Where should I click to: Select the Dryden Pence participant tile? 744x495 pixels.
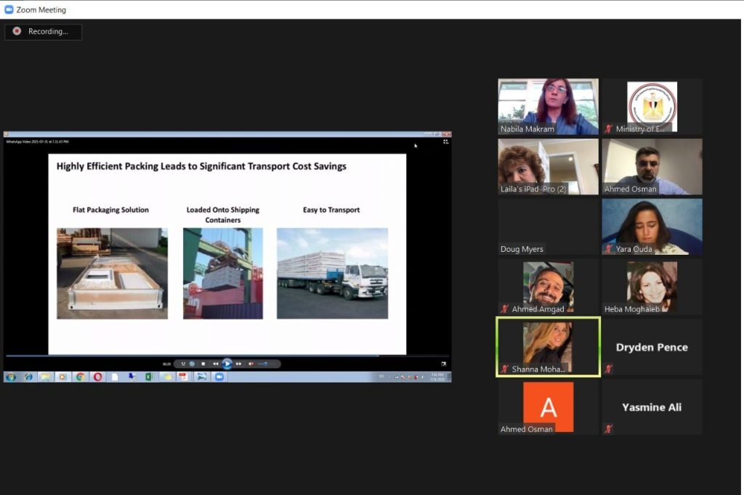(652, 347)
